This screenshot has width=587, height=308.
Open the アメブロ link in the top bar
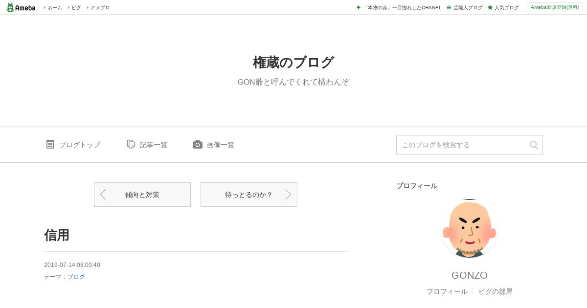[100, 8]
